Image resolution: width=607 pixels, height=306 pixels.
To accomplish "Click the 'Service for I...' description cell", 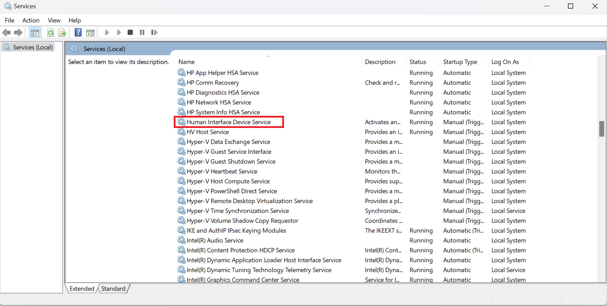I will pos(382,280).
